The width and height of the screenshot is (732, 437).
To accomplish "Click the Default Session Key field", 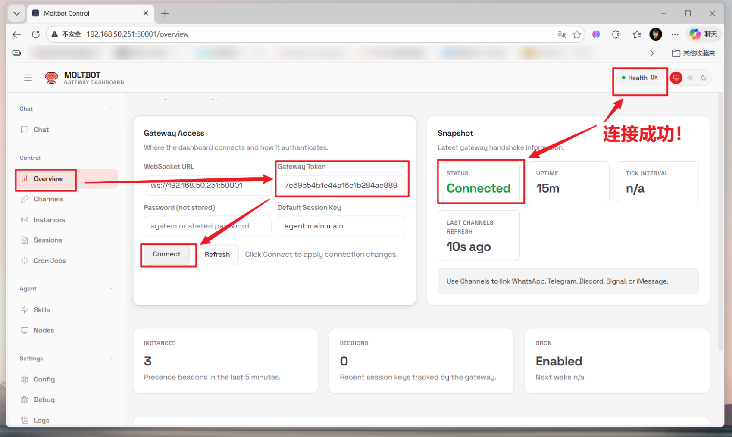I will click(341, 226).
